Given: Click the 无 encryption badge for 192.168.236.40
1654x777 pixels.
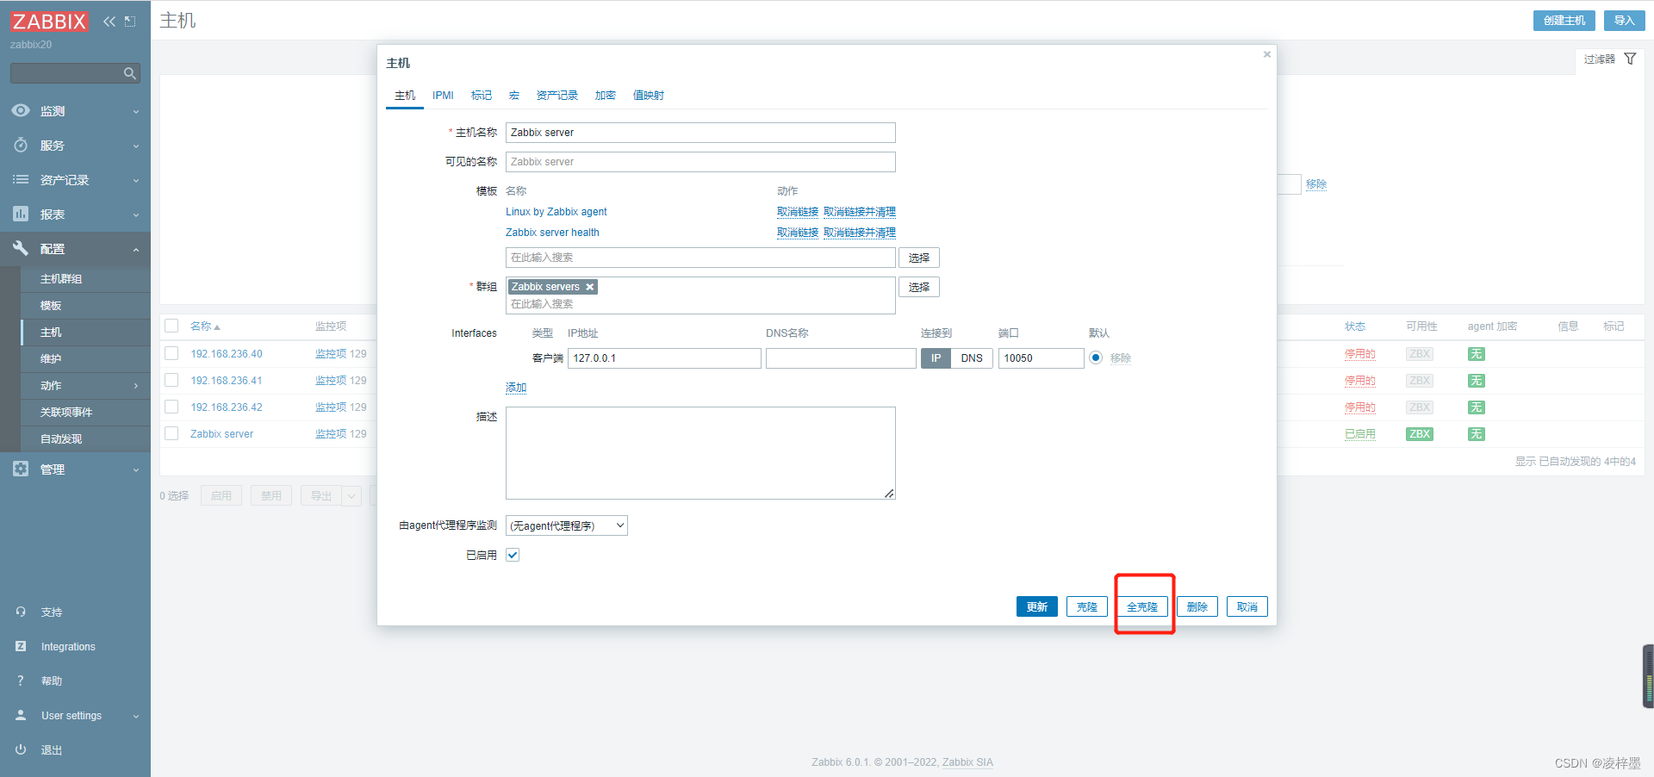Looking at the screenshot, I should coord(1477,354).
